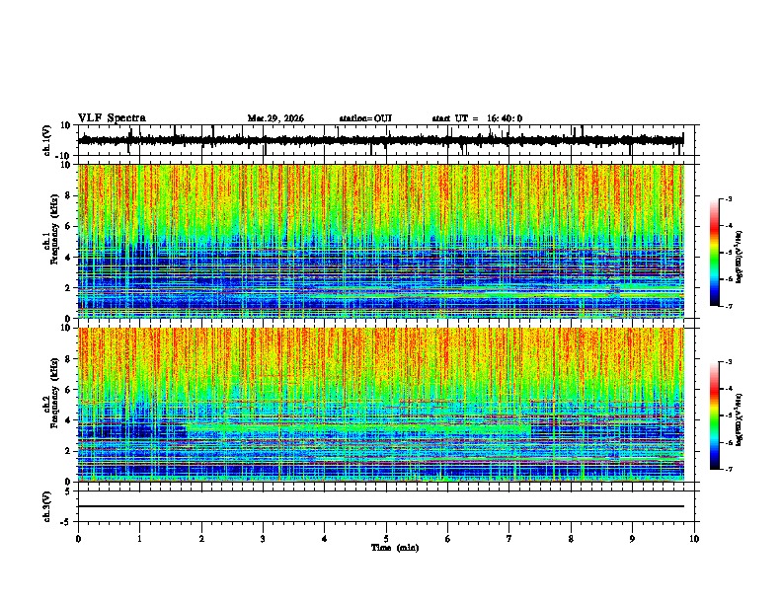The height and width of the screenshot is (604, 782).
Task: Click the ch.2 spectrogram color scale bar
Action: [x=714, y=415]
